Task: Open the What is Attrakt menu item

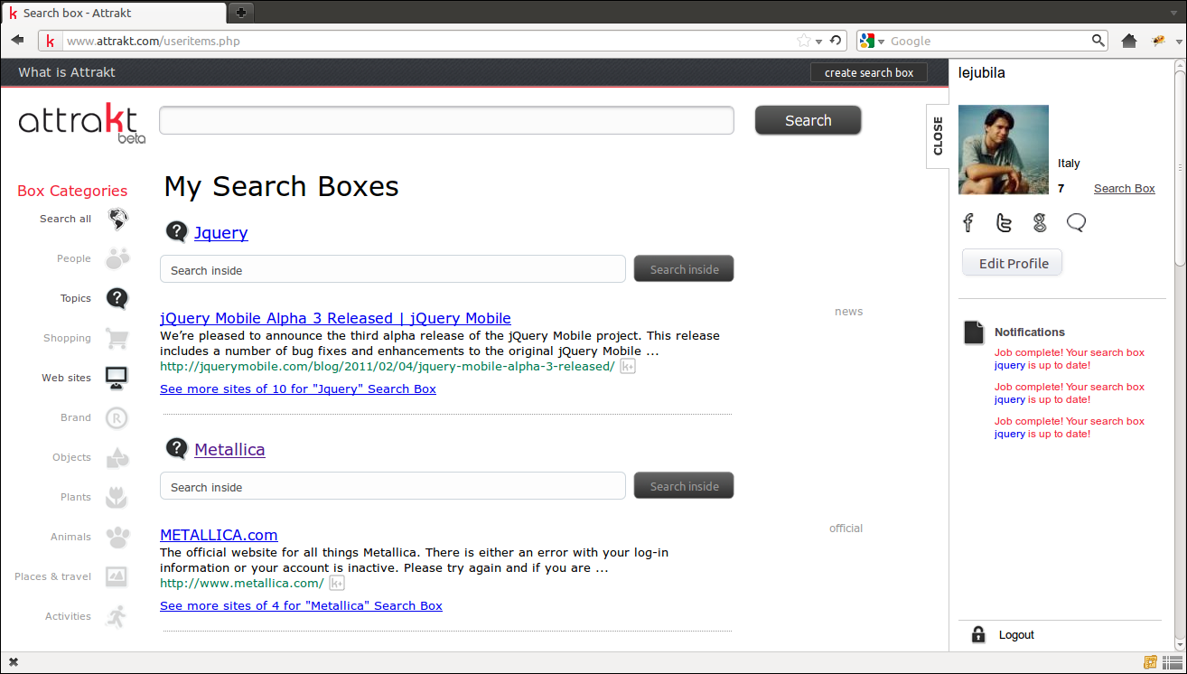Action: [67, 72]
